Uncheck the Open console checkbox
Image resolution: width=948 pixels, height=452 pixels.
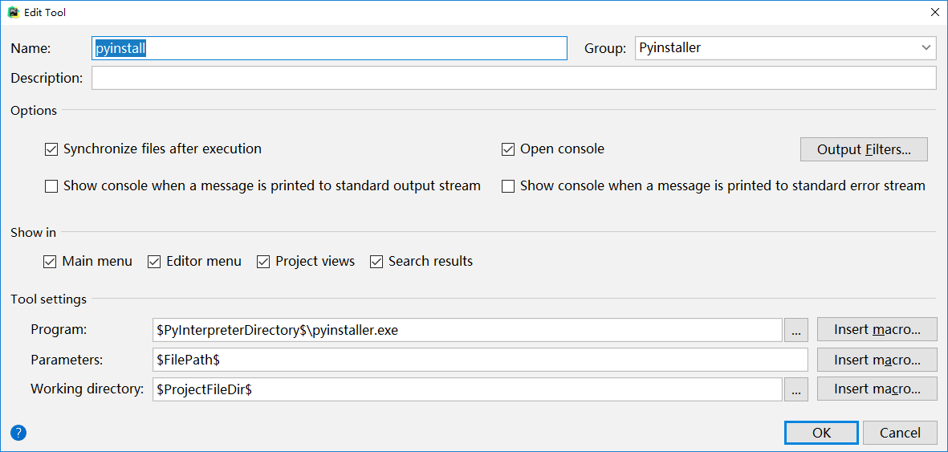508,149
